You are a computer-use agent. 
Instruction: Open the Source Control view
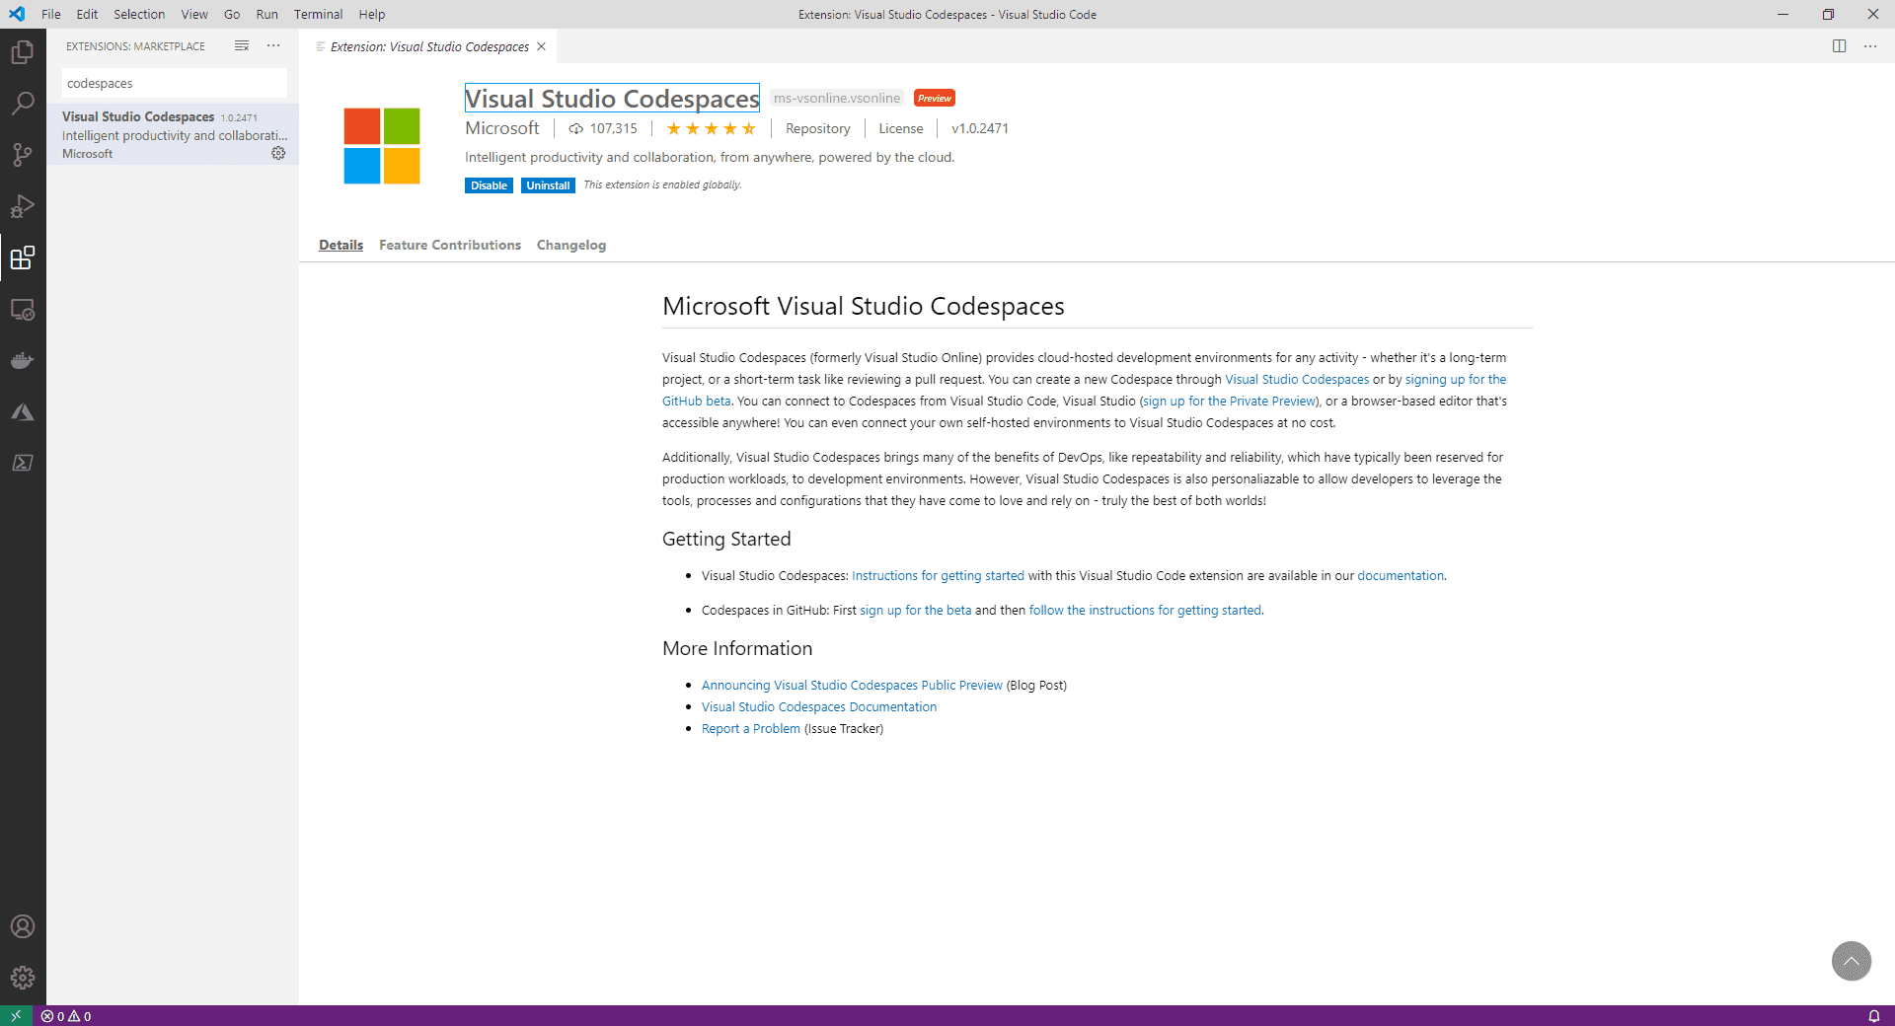23,154
